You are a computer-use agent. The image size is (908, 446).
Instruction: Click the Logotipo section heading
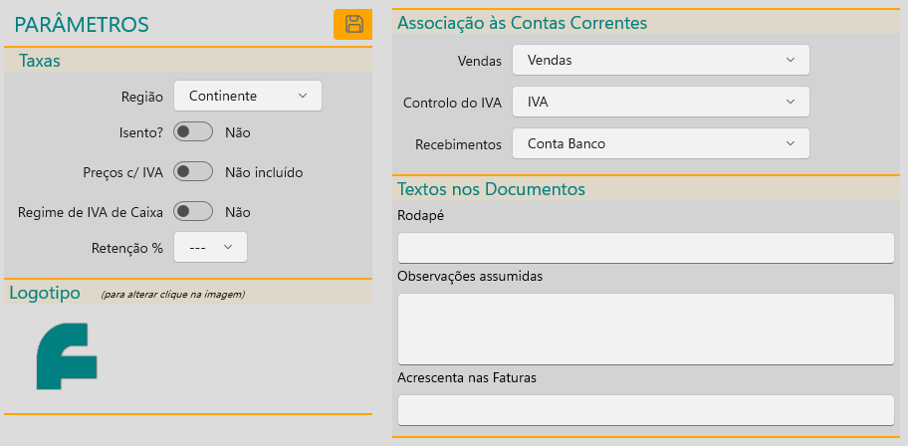pos(45,293)
